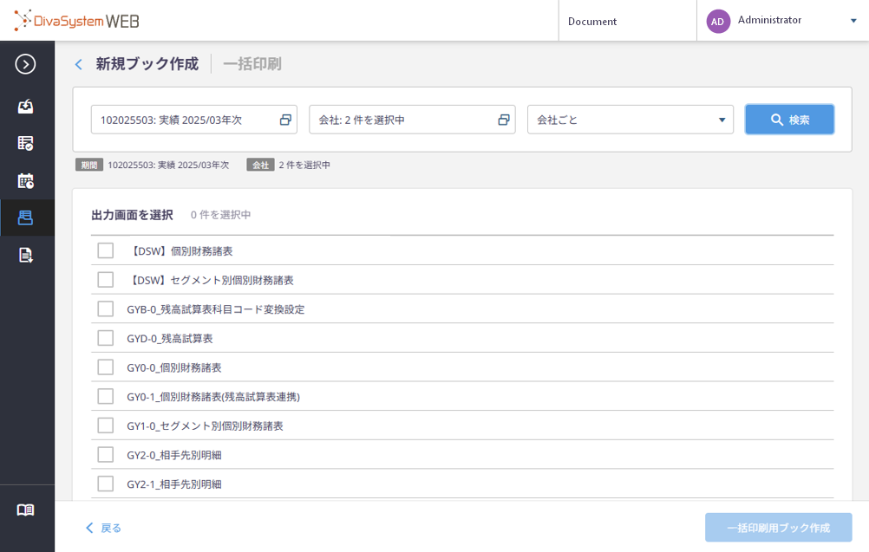This screenshot has width=869, height=552.
Task: Open the 会社ごと dropdown
Action: (x=631, y=120)
